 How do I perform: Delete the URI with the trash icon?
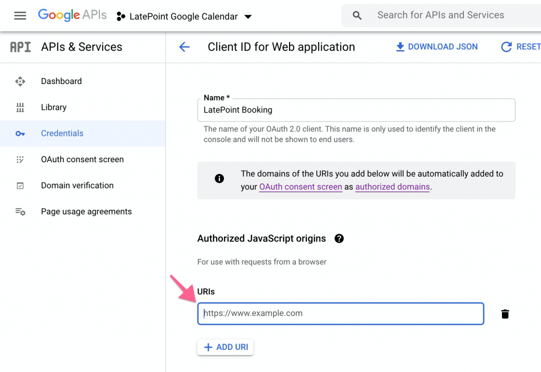505,313
